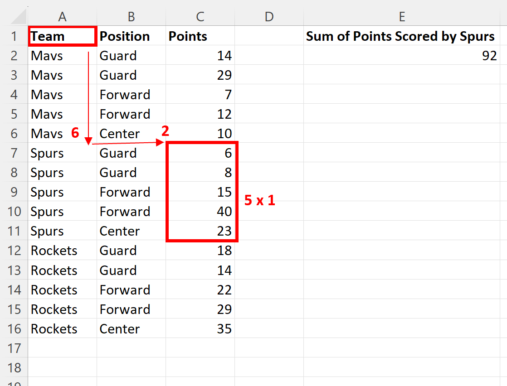Screen dimensions: 507x386
Task: Select the Sum of Points Scored by Spurs cell
Action: pos(402,36)
